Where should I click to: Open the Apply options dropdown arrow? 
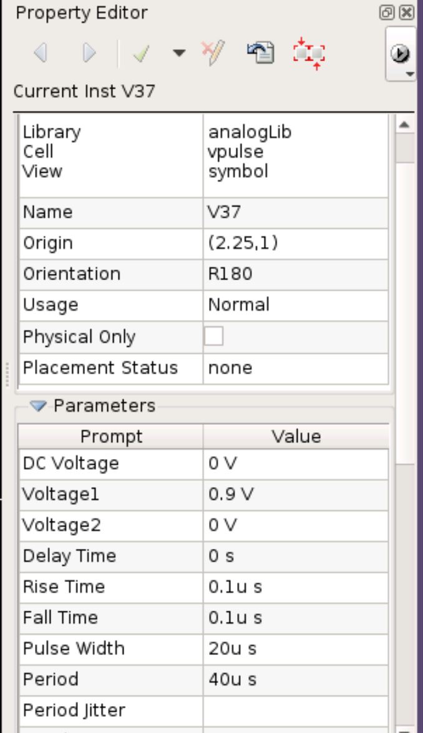coord(178,53)
